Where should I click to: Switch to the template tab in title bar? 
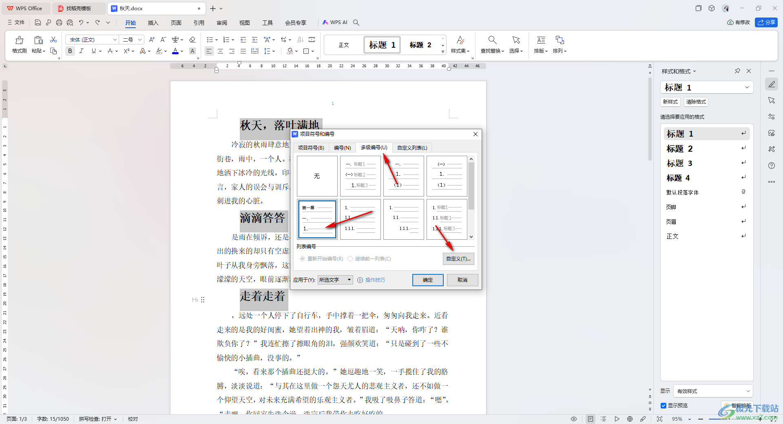[x=79, y=8]
